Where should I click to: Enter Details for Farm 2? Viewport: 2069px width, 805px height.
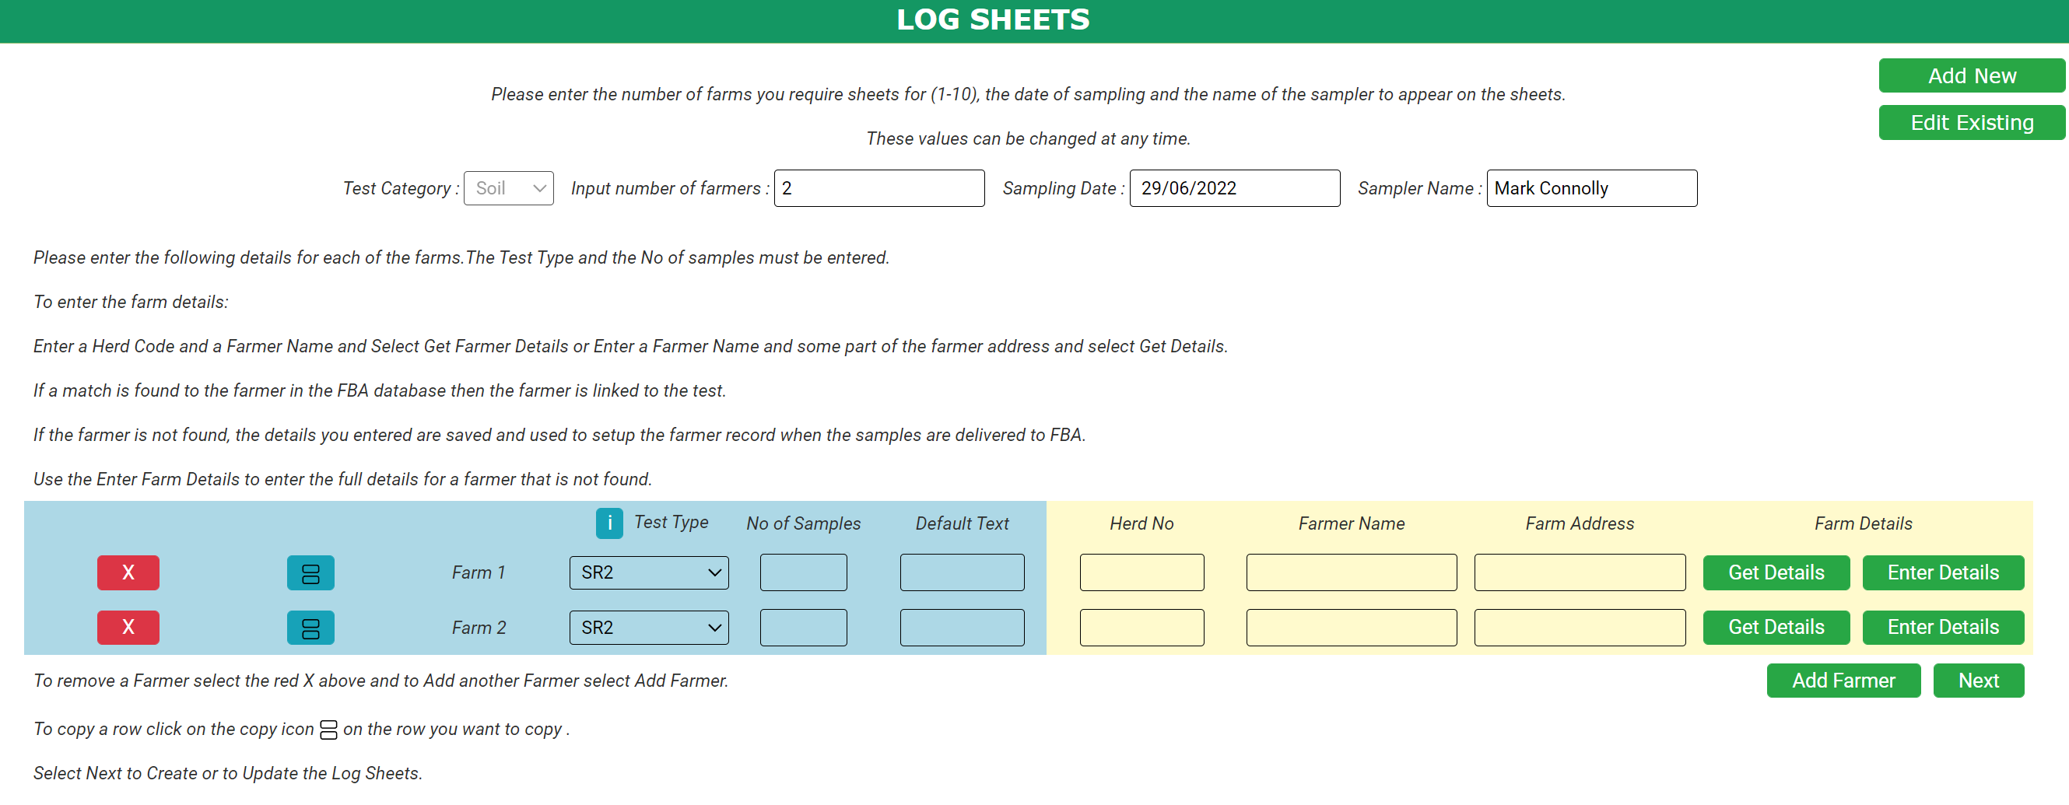pos(1943,627)
